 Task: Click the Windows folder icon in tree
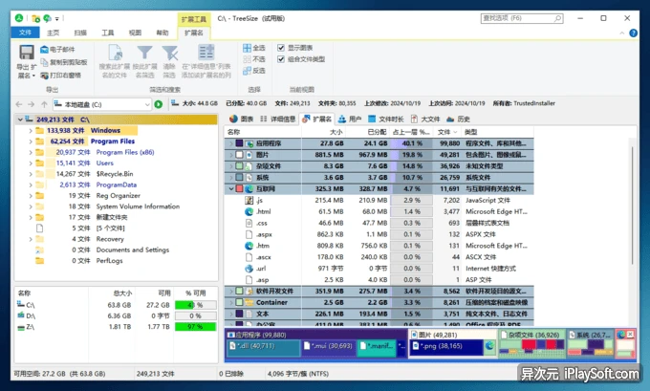[40, 130]
